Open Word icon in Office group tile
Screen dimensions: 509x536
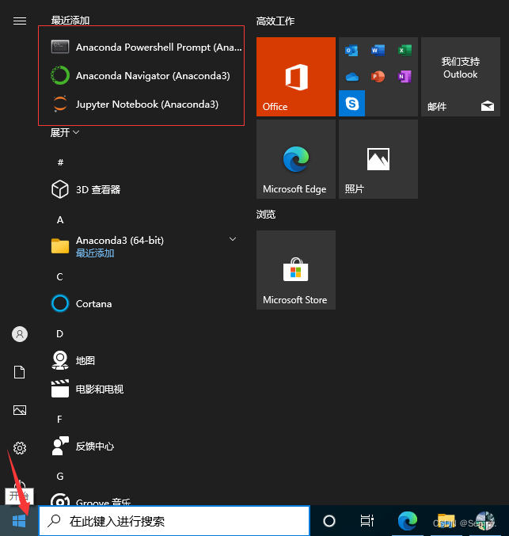[378, 50]
